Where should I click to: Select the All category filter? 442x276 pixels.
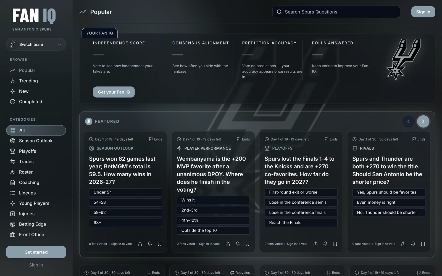[x=36, y=130]
